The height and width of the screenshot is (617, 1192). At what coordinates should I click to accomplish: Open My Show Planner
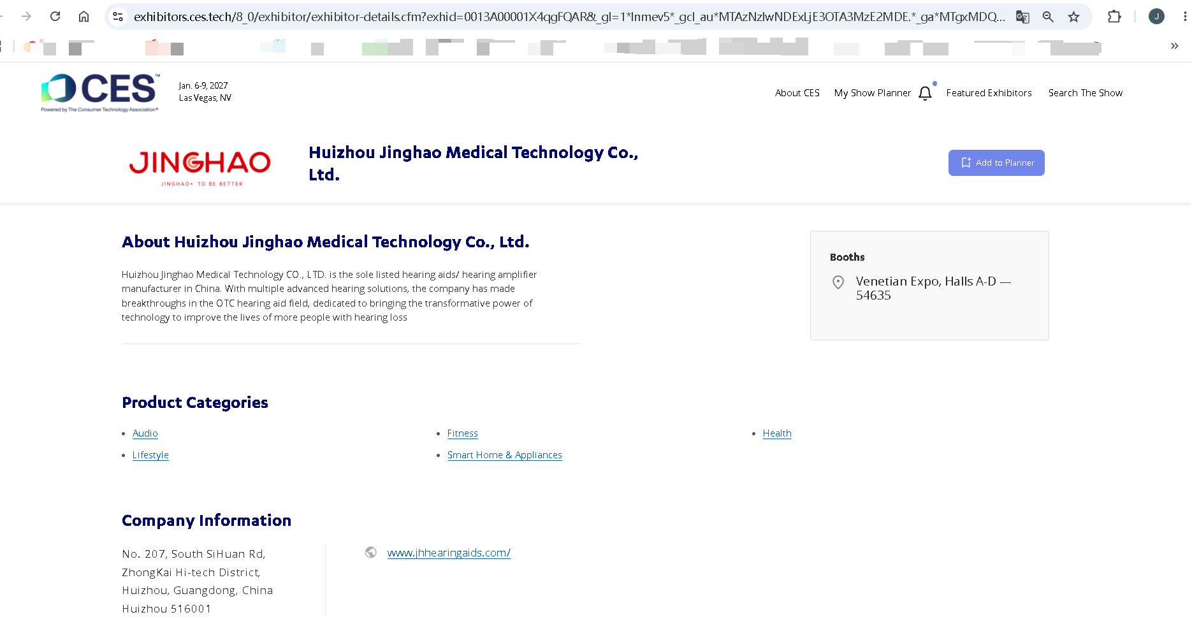(873, 93)
